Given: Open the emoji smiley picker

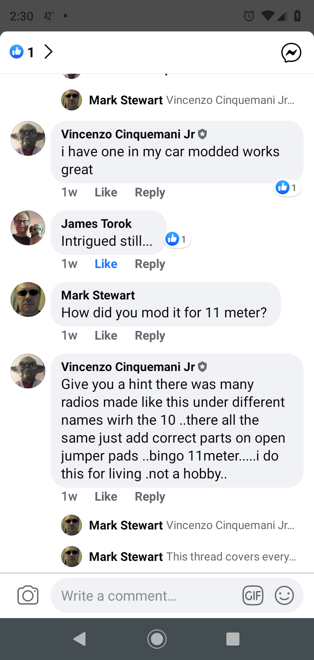Looking at the screenshot, I should (284, 595).
